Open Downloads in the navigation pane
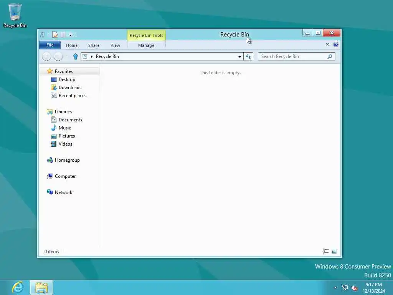This screenshot has height=295, width=393. point(70,88)
